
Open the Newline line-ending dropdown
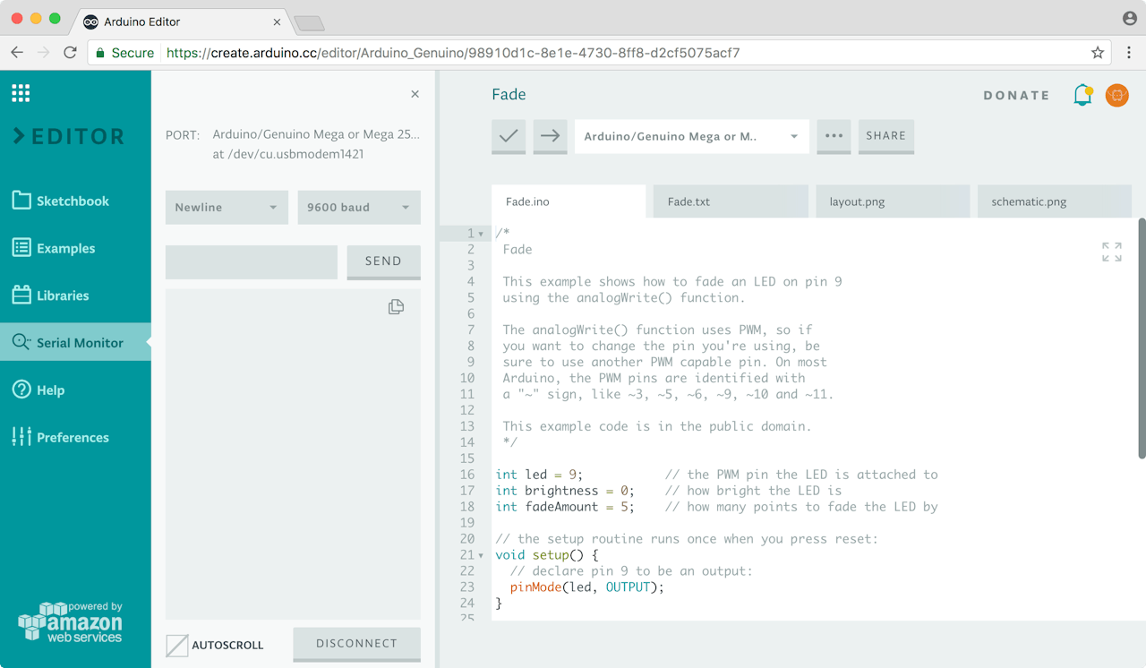coord(227,208)
